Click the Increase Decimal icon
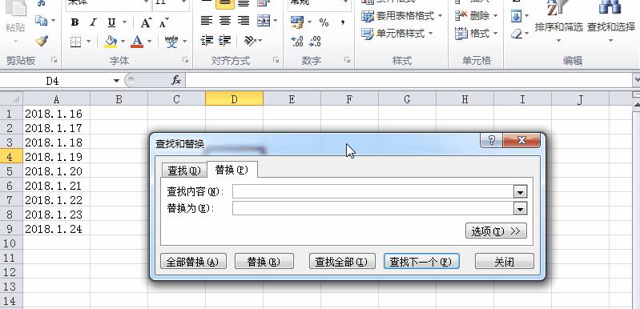 pos(296,41)
